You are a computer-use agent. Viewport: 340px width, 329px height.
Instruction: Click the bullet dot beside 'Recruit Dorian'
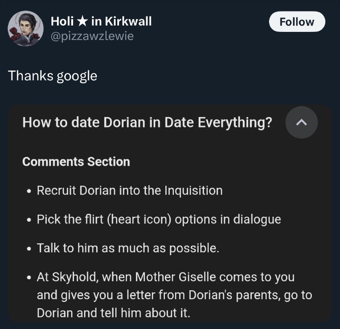pyautogui.click(x=29, y=192)
